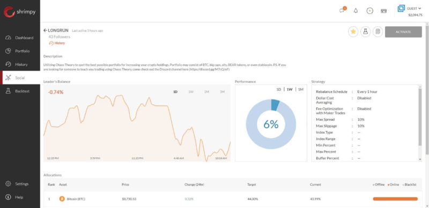Click the -0.74% balance change value
The image size is (429, 208).
point(56,93)
